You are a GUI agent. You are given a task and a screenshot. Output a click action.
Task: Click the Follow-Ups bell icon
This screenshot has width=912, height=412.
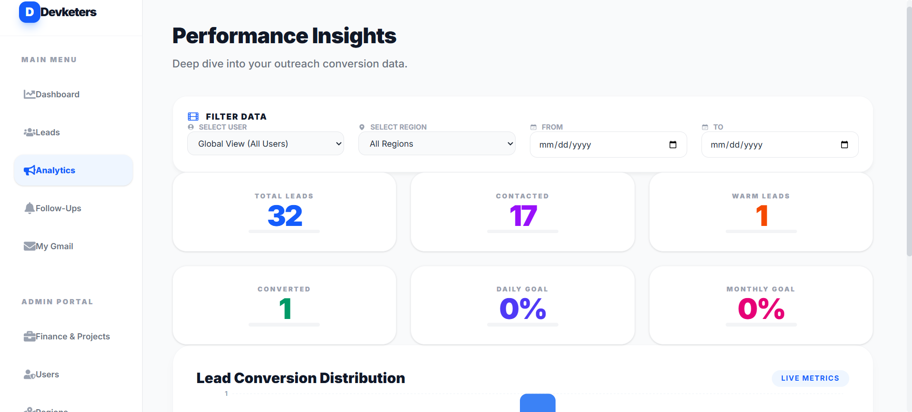29,208
